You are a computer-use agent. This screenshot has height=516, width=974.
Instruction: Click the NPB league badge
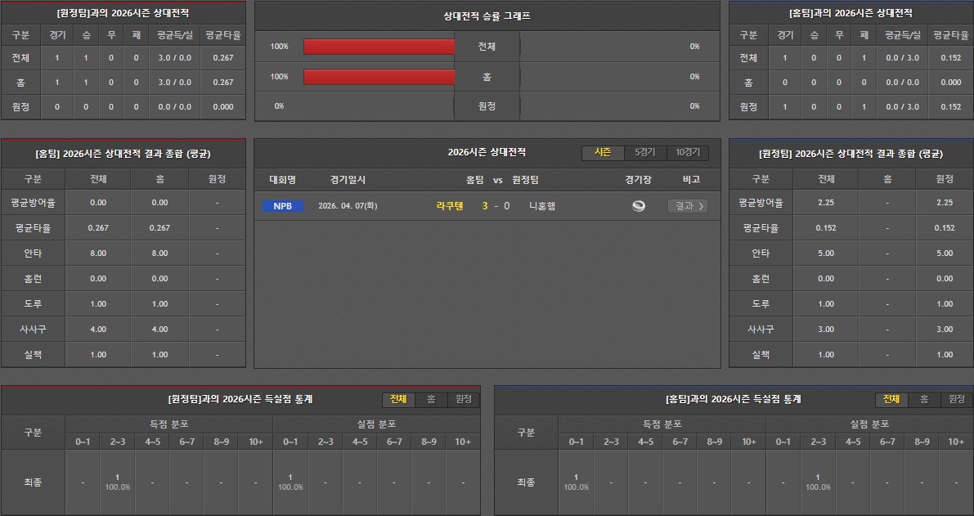point(282,206)
